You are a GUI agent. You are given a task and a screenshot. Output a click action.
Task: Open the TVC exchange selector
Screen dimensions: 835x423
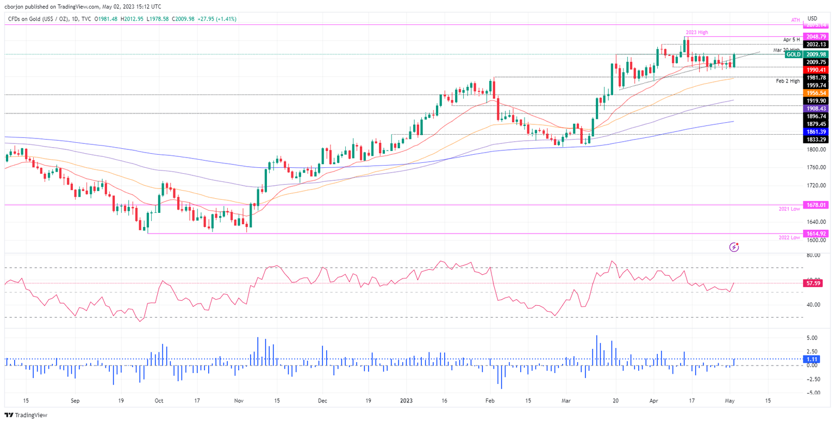coord(86,18)
